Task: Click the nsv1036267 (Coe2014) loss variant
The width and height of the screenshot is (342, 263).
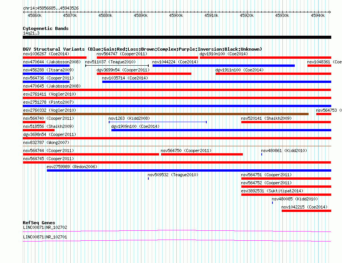Action: pos(55,58)
